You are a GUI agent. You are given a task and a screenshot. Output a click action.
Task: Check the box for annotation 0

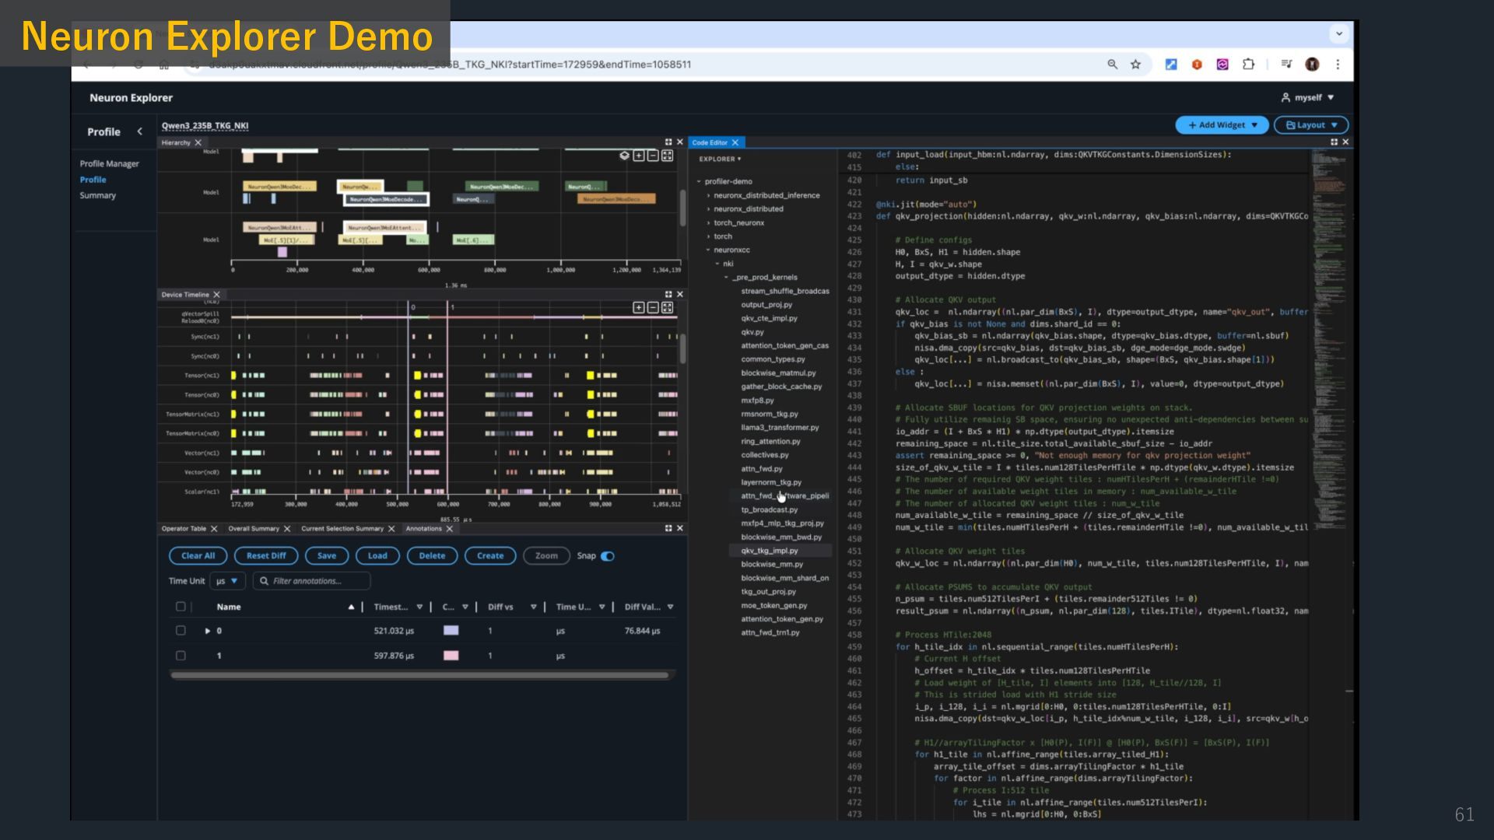[181, 631]
